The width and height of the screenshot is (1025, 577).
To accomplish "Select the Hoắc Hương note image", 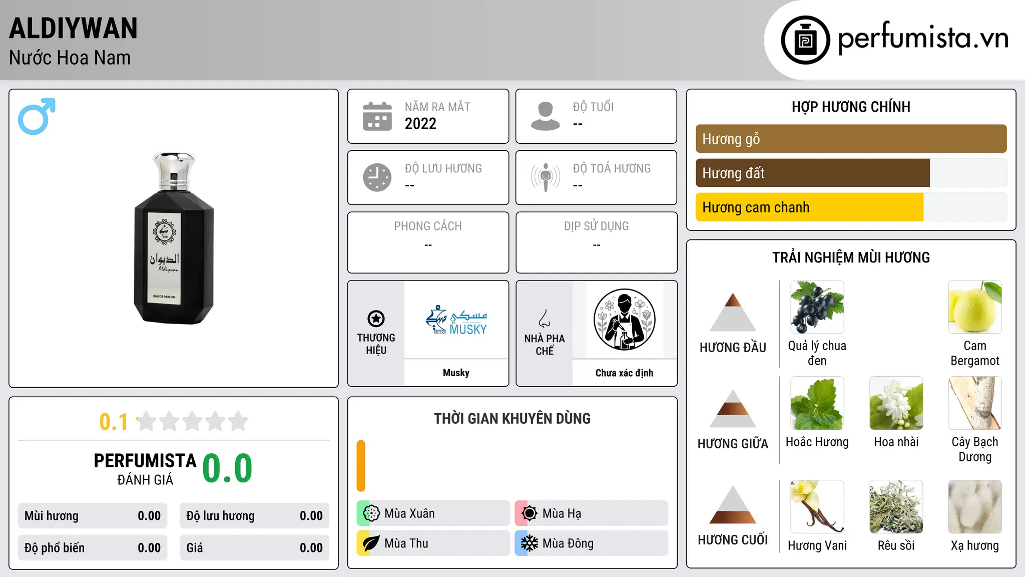I will coord(817,403).
